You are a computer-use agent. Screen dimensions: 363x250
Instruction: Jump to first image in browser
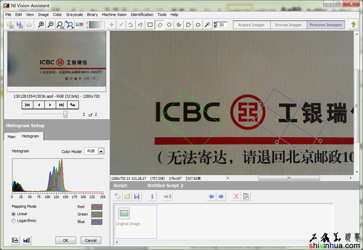[x=28, y=105]
